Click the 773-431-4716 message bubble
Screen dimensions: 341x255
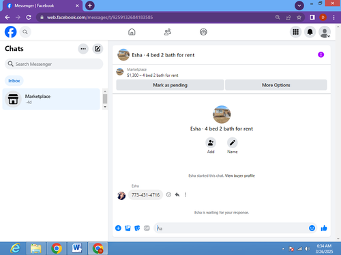(x=145, y=195)
